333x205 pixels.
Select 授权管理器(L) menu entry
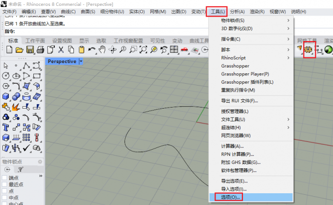[x=251, y=112]
